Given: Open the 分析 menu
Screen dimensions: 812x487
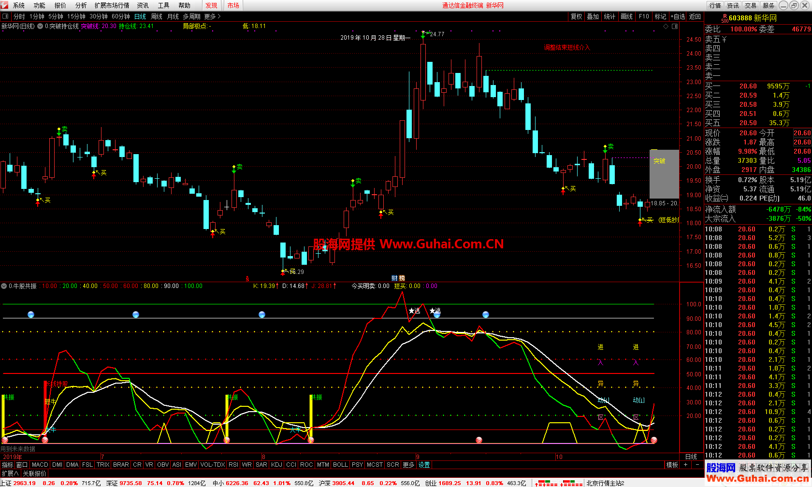Looking at the screenshot, I should pyautogui.click(x=81, y=5).
